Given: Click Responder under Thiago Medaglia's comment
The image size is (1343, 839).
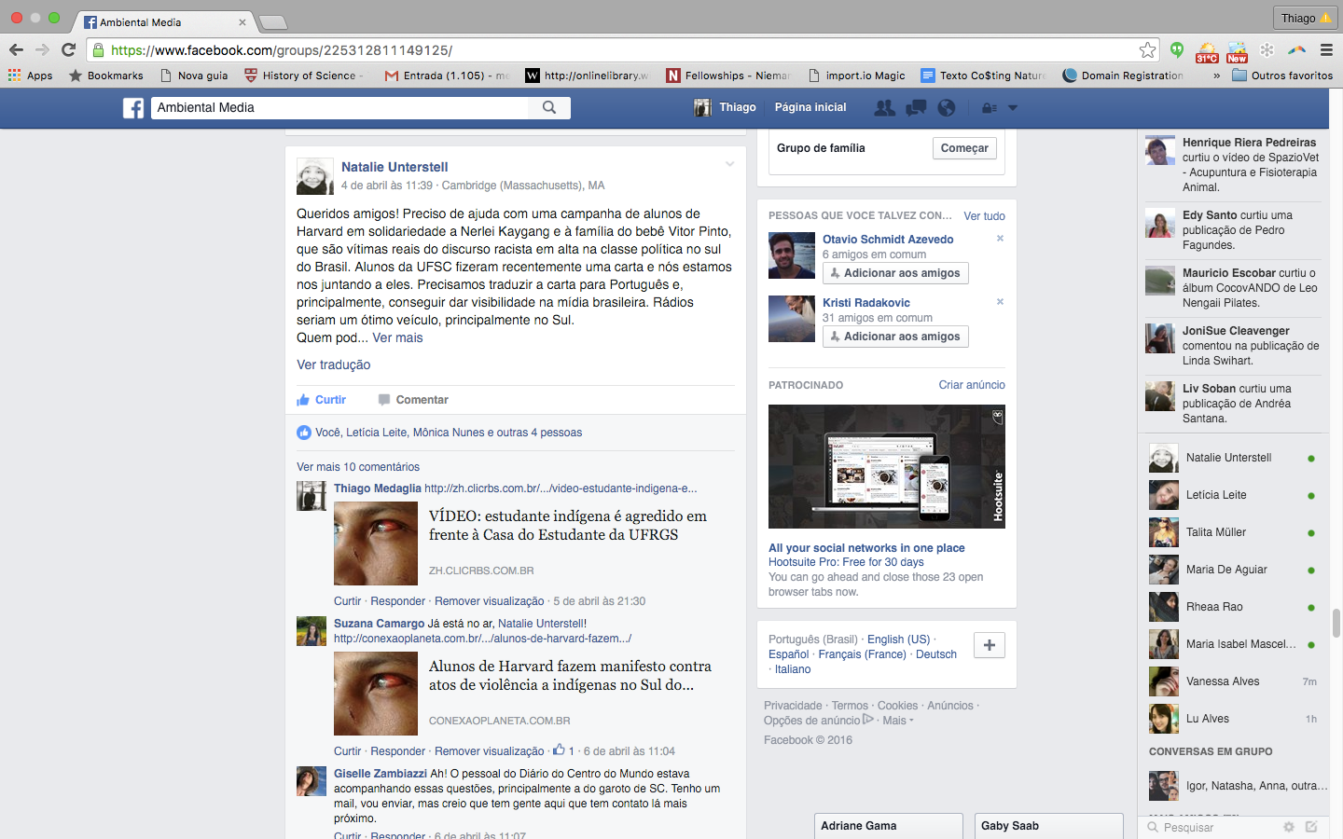Looking at the screenshot, I should (397, 601).
